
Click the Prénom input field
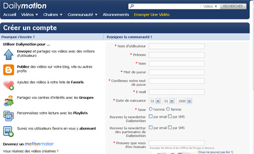177,55
